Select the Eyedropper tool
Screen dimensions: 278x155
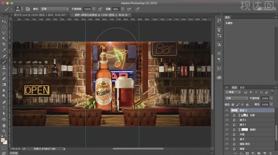pyautogui.click(x=4, y=50)
